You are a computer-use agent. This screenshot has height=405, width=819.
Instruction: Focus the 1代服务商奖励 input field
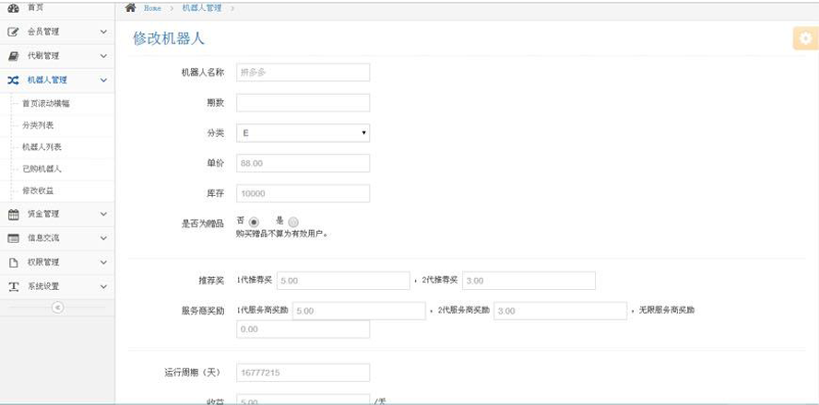pos(359,311)
